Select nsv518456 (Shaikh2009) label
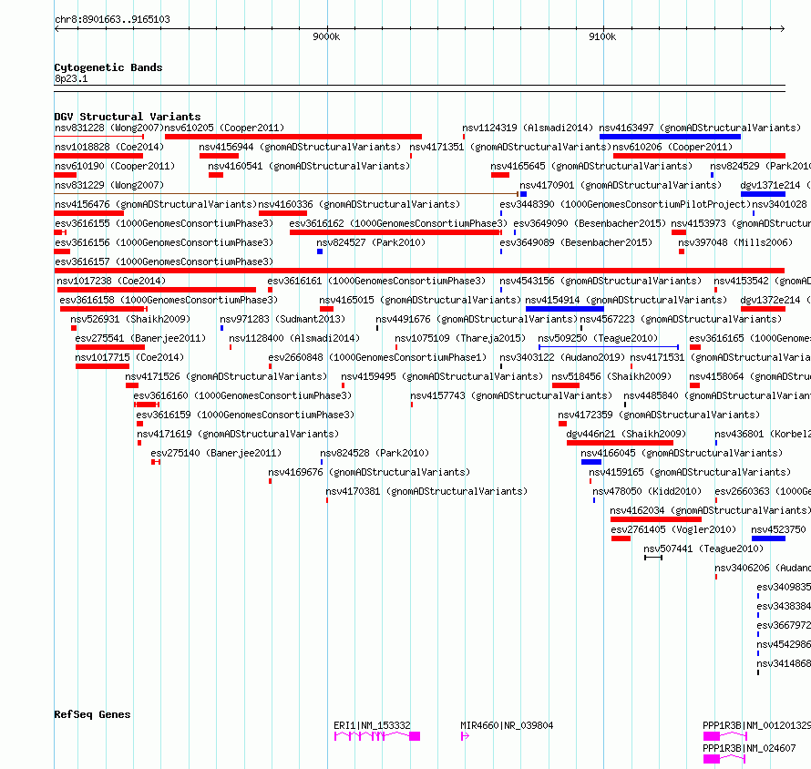 tap(611, 376)
